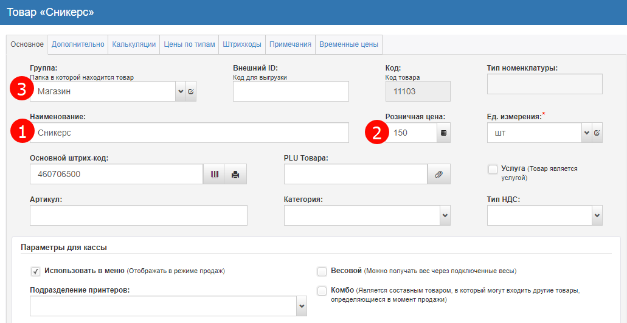The height and width of the screenshot is (323, 627).
Task: Enable the Весовой checkbox
Action: (x=322, y=271)
